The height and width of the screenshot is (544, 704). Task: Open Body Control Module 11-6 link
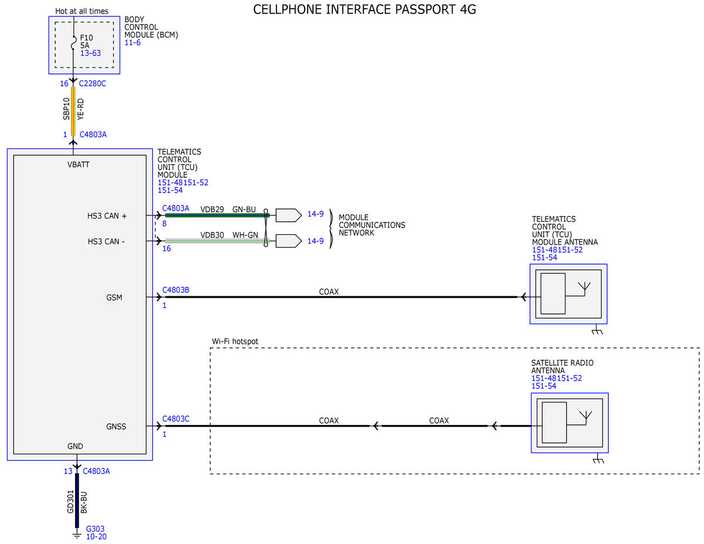click(x=133, y=43)
